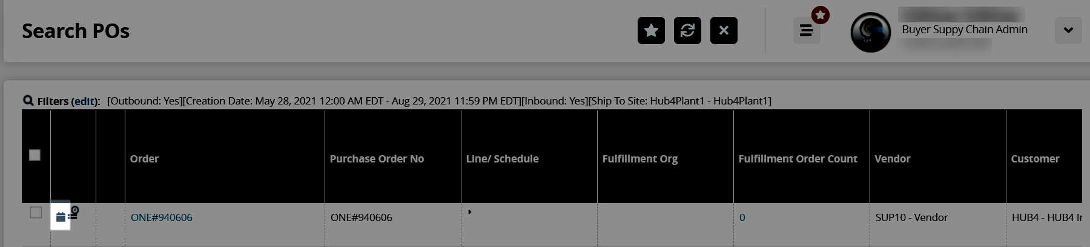Screen dimensions: 1090x247
Task: Expand the Line/Schedule triangle in the row
Action: coord(470,212)
